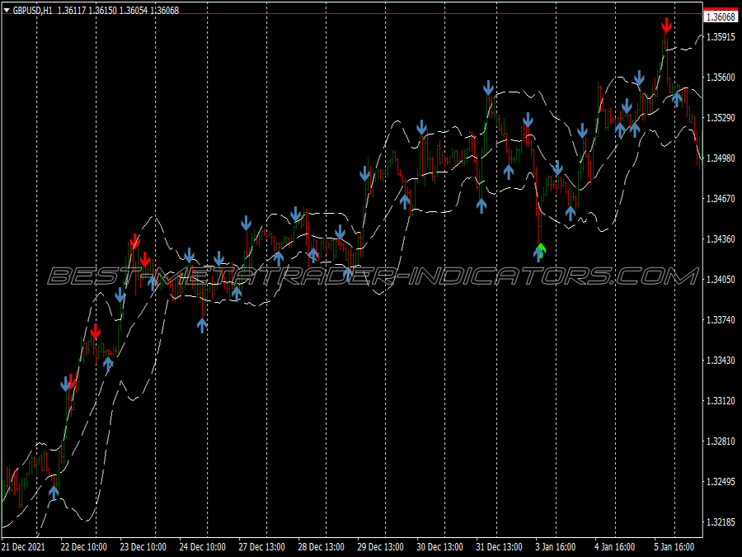This screenshot has height=557, width=742.
Task: Click time axis label 3 Jan 16:00
Action: point(556,547)
